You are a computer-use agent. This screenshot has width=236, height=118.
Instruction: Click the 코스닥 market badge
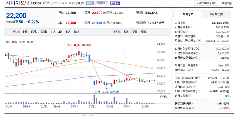click(46, 3)
